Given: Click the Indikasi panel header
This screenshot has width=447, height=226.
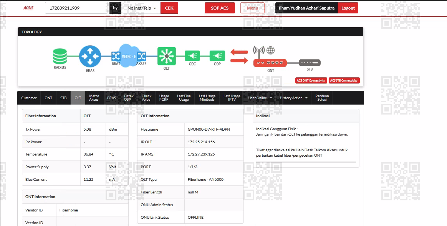Looking at the screenshot, I should click(x=306, y=116).
